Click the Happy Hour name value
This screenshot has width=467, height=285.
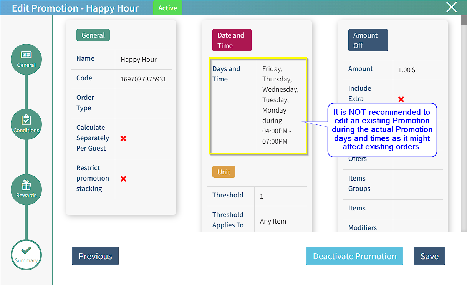(139, 60)
